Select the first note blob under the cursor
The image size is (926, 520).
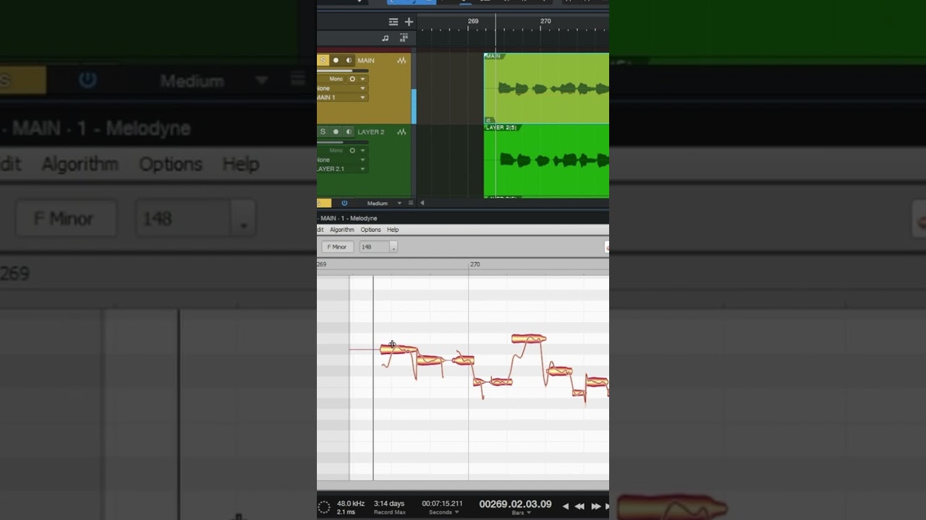pos(399,350)
